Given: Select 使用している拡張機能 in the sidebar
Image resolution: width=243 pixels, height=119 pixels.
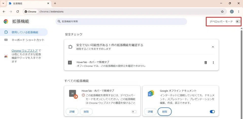Looking at the screenshot, I should pyautogui.click(x=24, y=32).
